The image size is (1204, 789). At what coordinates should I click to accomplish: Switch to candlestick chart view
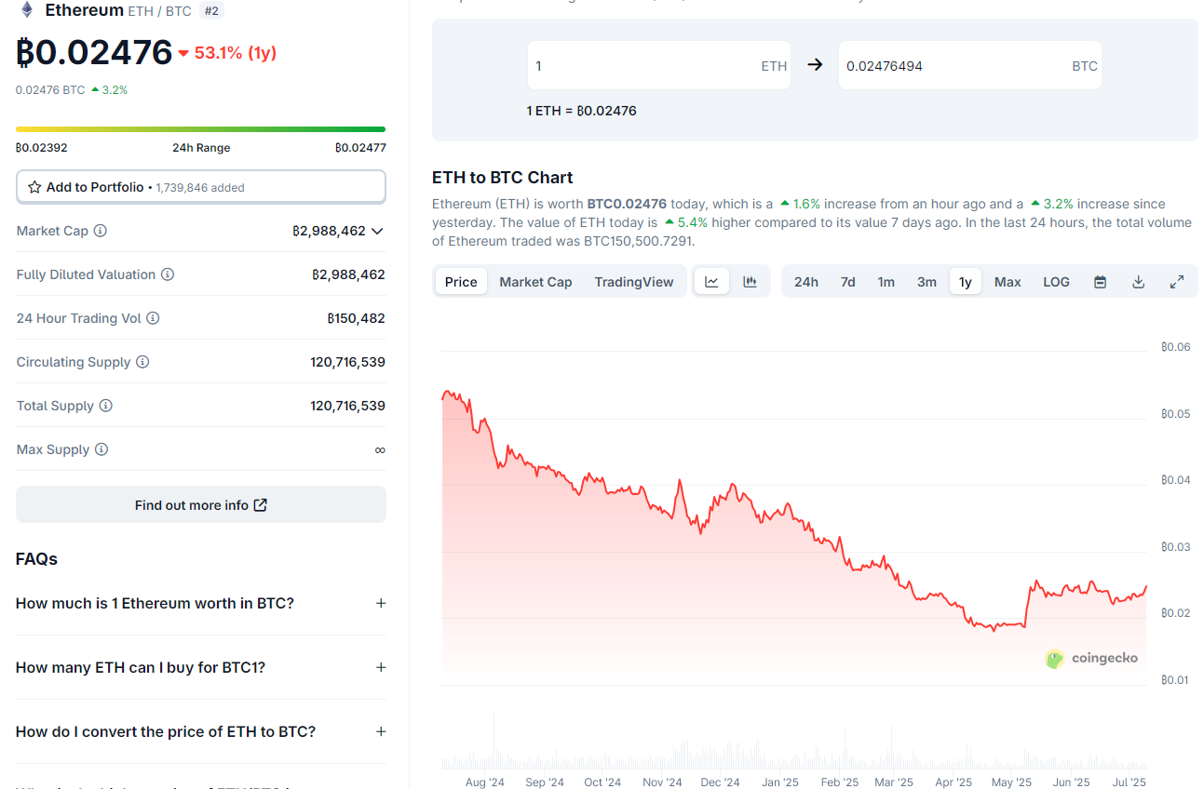[750, 282]
